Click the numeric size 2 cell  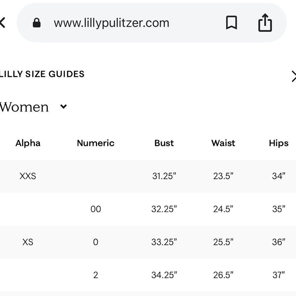point(96,275)
